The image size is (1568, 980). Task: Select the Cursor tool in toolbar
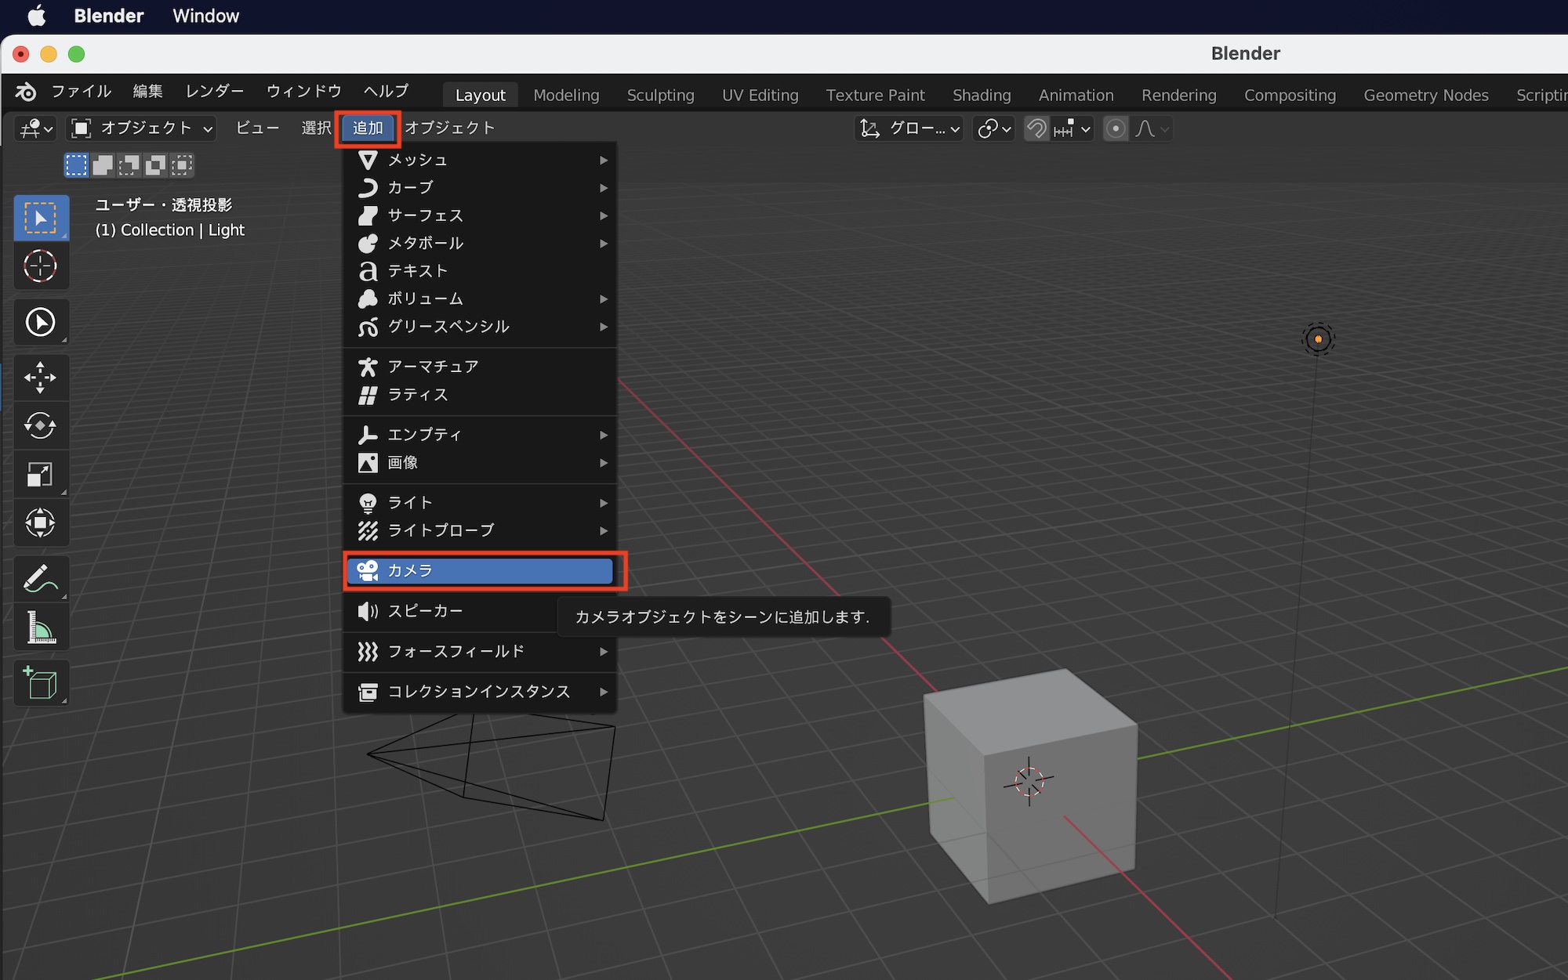pos(40,266)
